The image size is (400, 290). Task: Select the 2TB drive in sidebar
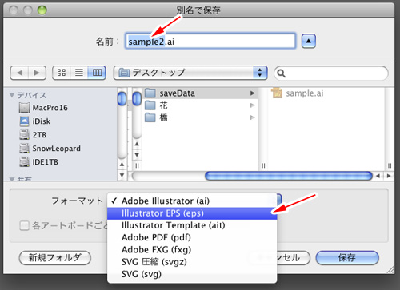point(33,135)
